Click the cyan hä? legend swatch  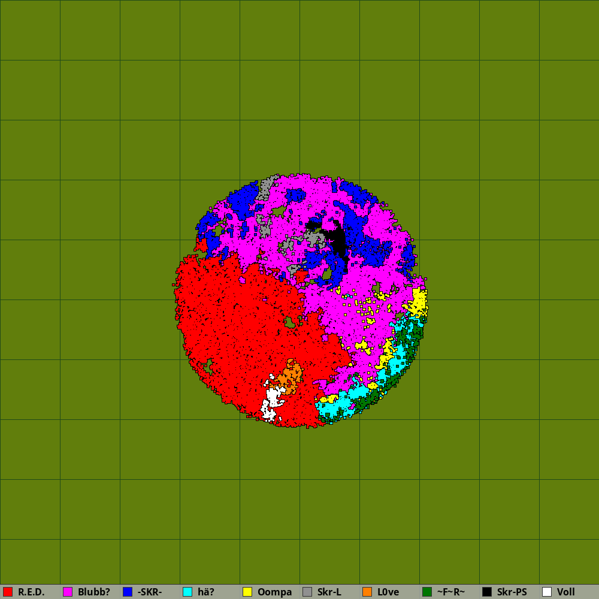(187, 592)
